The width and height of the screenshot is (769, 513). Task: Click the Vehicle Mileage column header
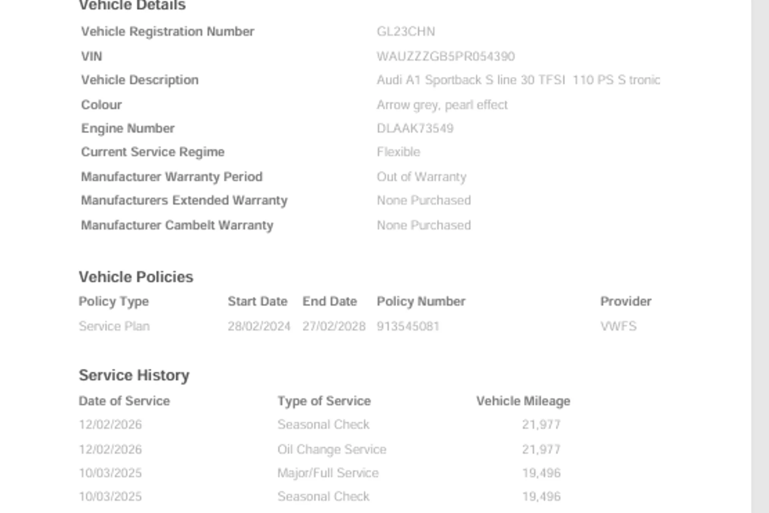[x=523, y=401]
